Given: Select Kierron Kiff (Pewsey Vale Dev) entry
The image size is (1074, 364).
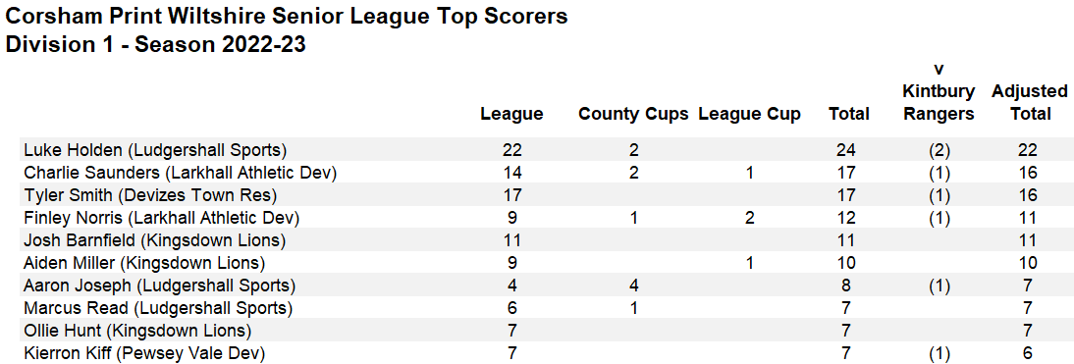Looking at the screenshot, I should (144, 353).
